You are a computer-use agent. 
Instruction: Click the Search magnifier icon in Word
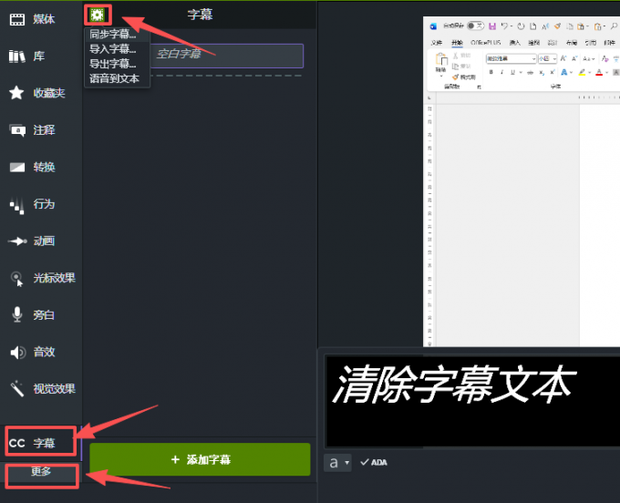click(x=614, y=26)
